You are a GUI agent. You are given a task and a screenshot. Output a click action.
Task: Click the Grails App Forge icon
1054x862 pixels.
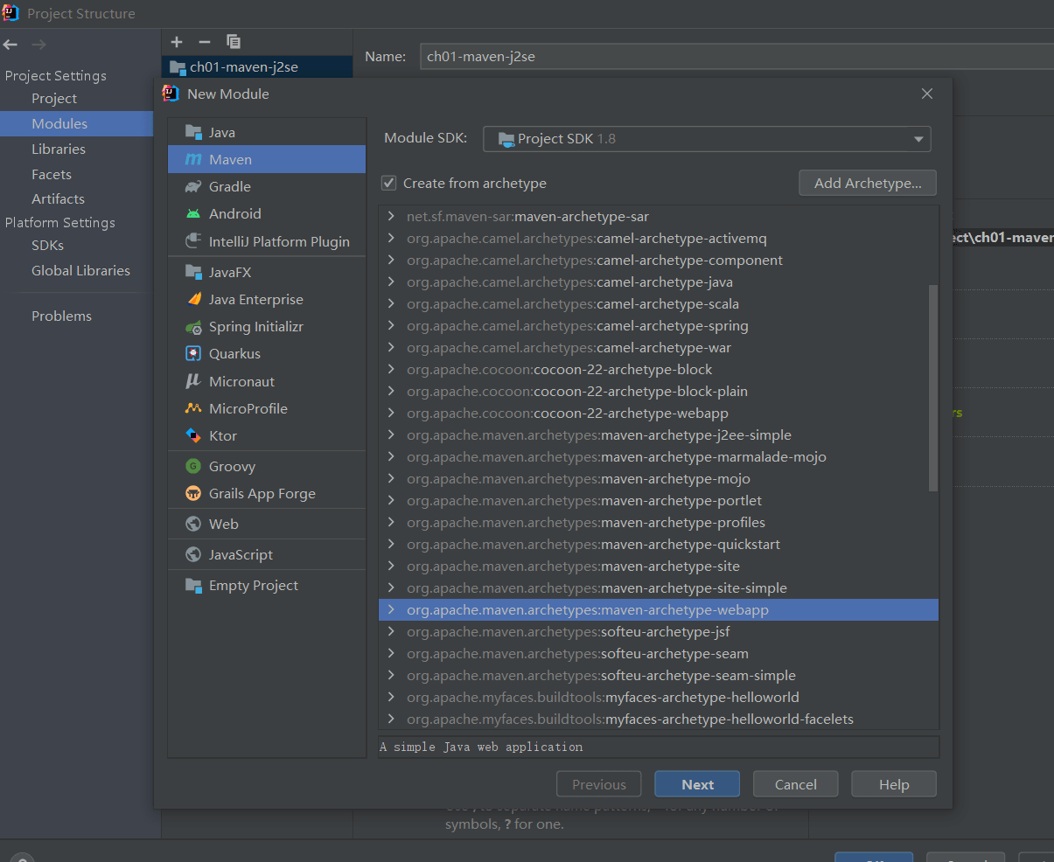click(193, 493)
